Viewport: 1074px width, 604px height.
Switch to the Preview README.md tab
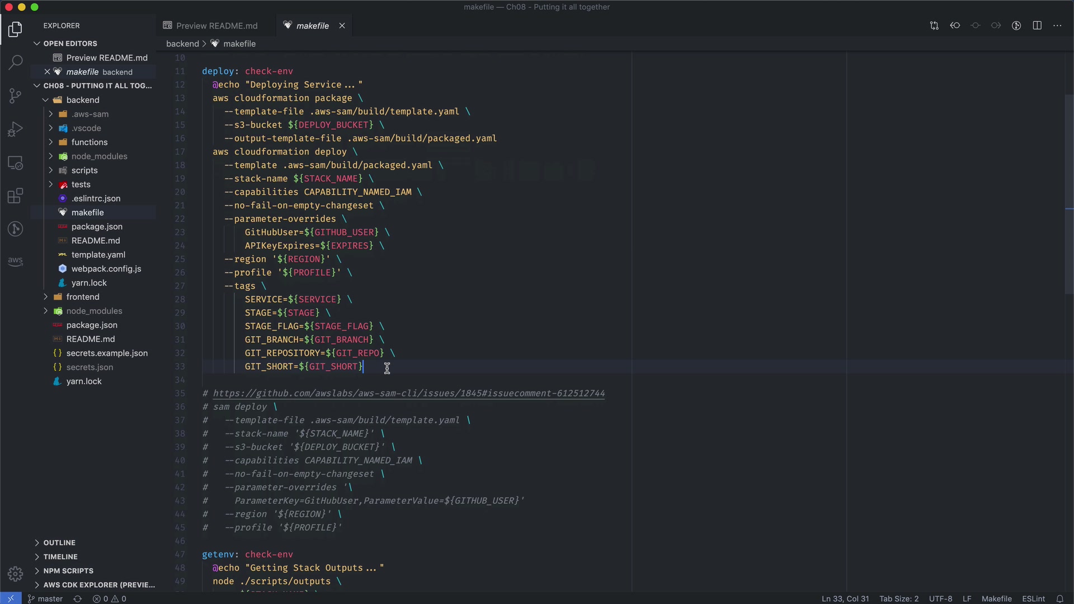pyautogui.click(x=216, y=26)
